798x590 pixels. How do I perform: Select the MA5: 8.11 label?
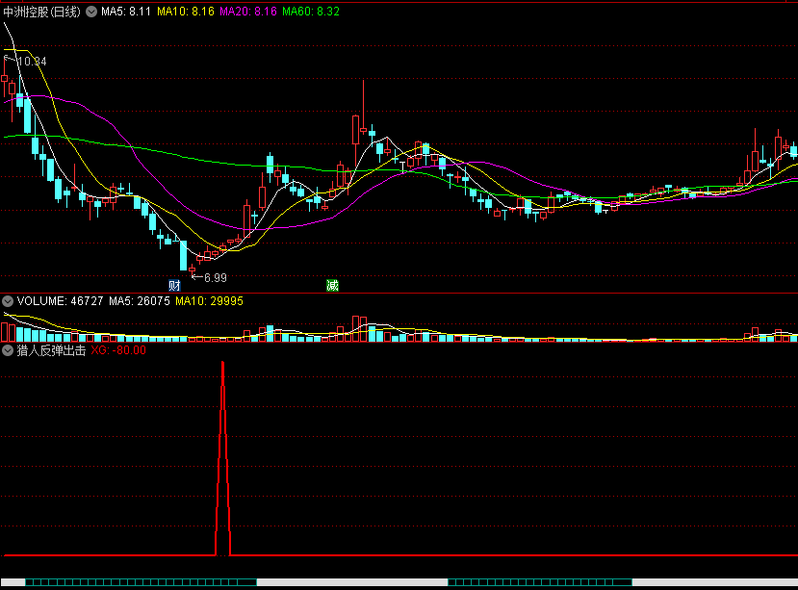(126, 12)
